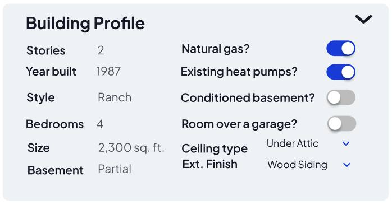
Task: Enable the Conditioned basement toggle
Action: point(341,97)
